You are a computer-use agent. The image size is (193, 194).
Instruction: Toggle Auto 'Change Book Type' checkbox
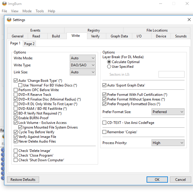click(15, 81)
